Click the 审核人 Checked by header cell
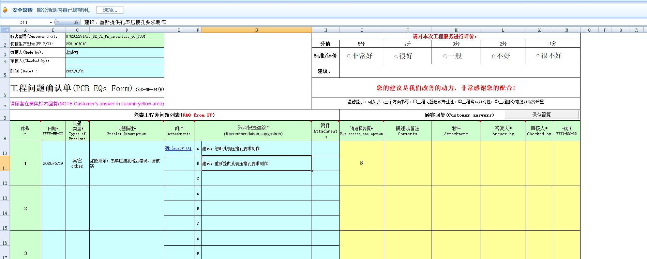647x259 pixels. point(539,131)
